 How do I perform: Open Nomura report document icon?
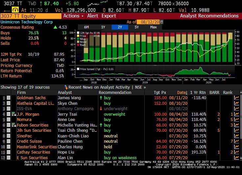pos(9,120)
